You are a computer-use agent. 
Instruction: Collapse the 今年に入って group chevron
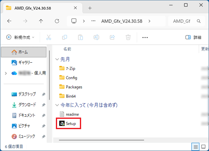click(x=57, y=105)
